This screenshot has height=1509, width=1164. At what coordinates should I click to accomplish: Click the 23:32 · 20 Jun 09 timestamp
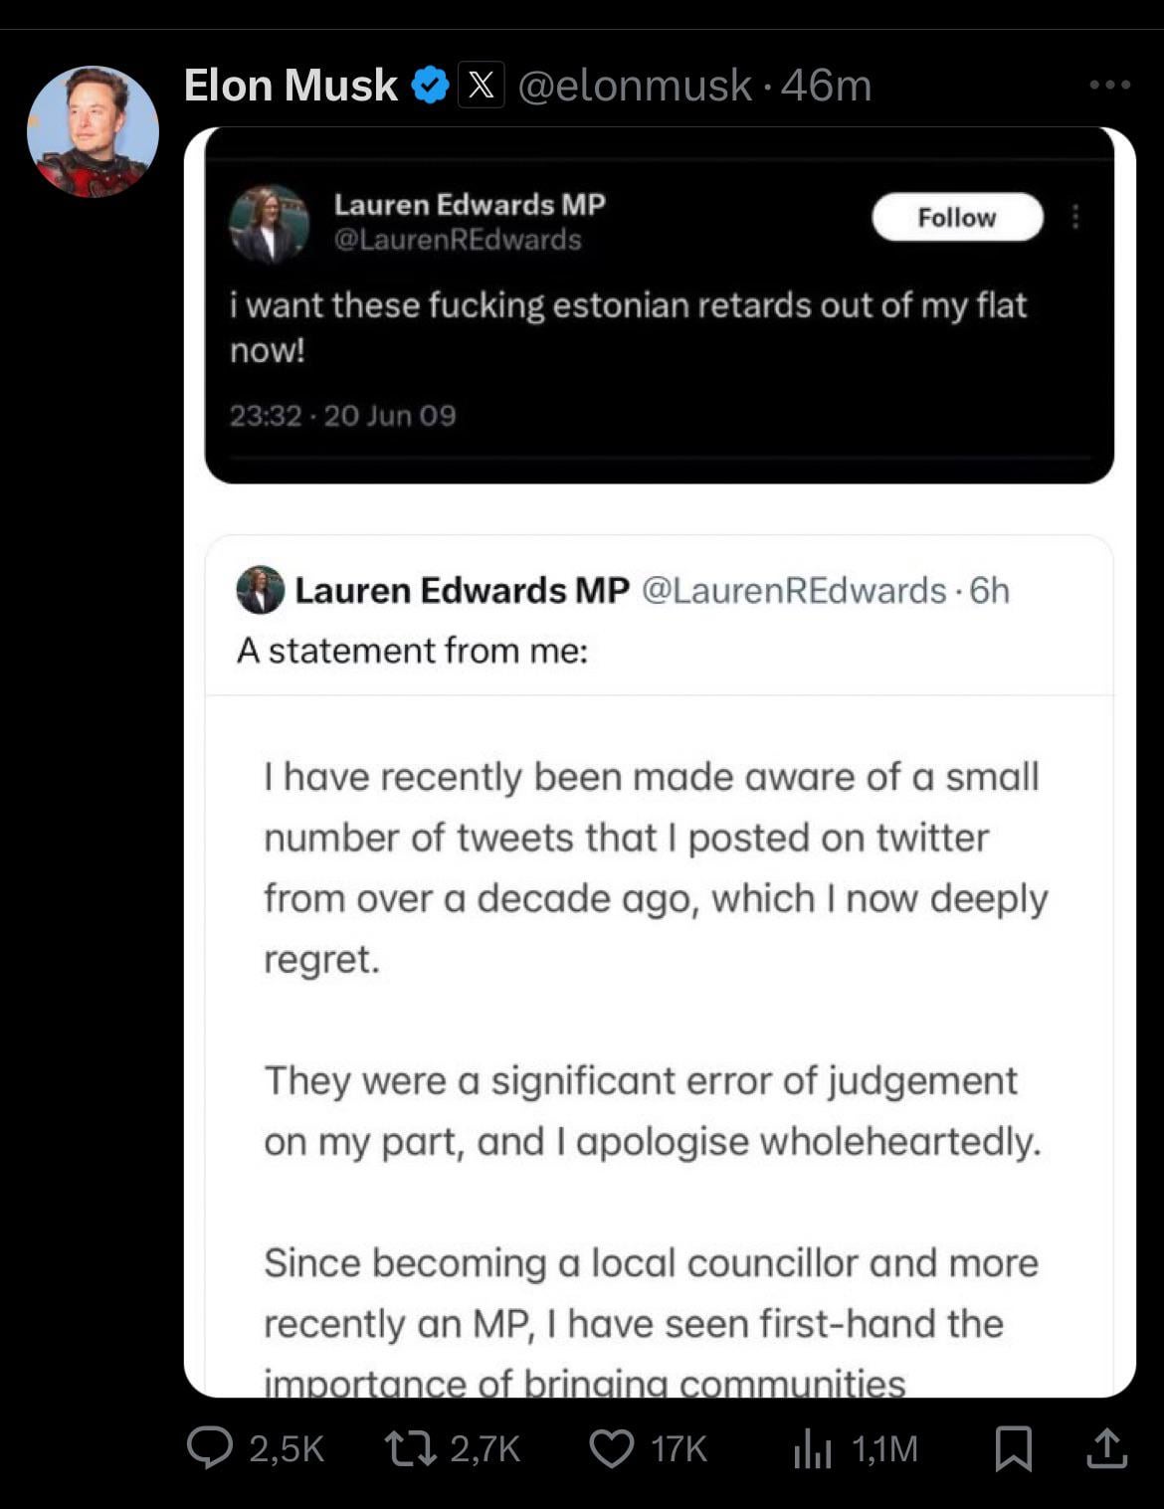(342, 415)
